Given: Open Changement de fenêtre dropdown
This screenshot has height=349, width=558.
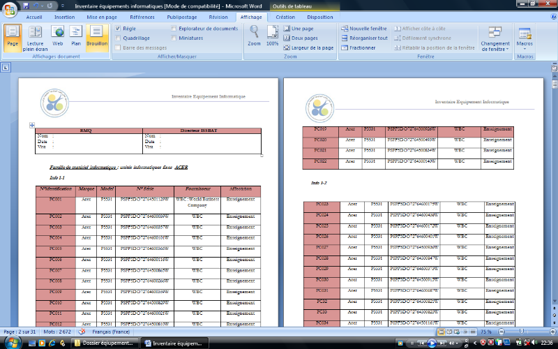Looking at the screenshot, I should tap(495, 38).
